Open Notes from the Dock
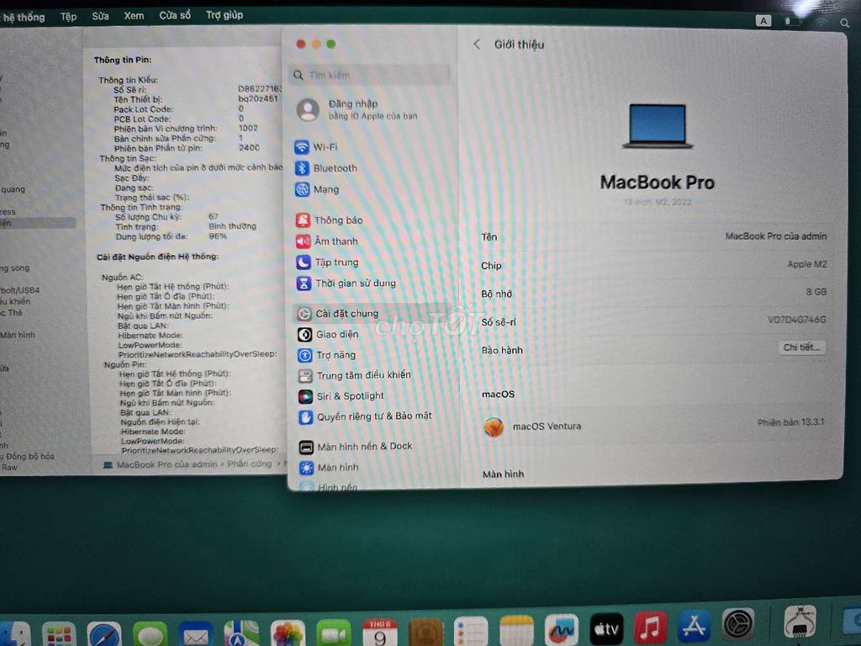 pyautogui.click(x=516, y=631)
